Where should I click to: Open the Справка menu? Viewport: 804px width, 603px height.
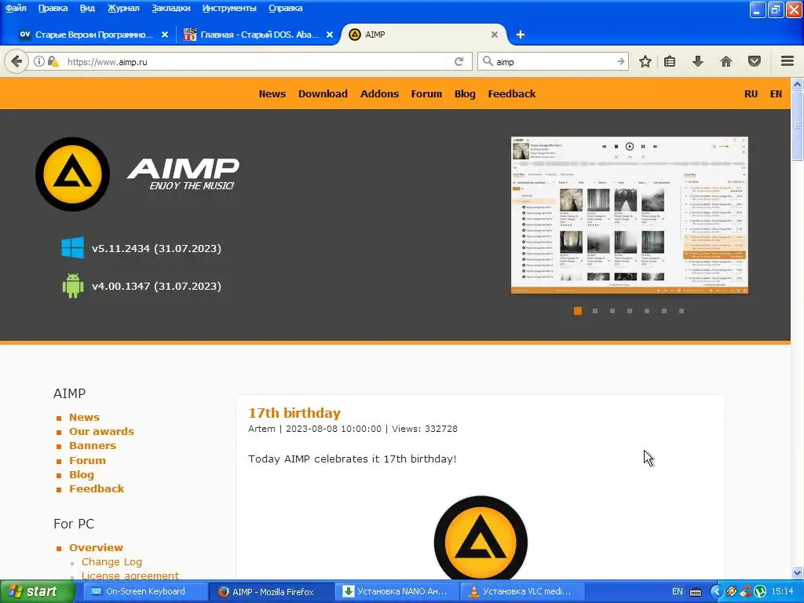point(285,8)
